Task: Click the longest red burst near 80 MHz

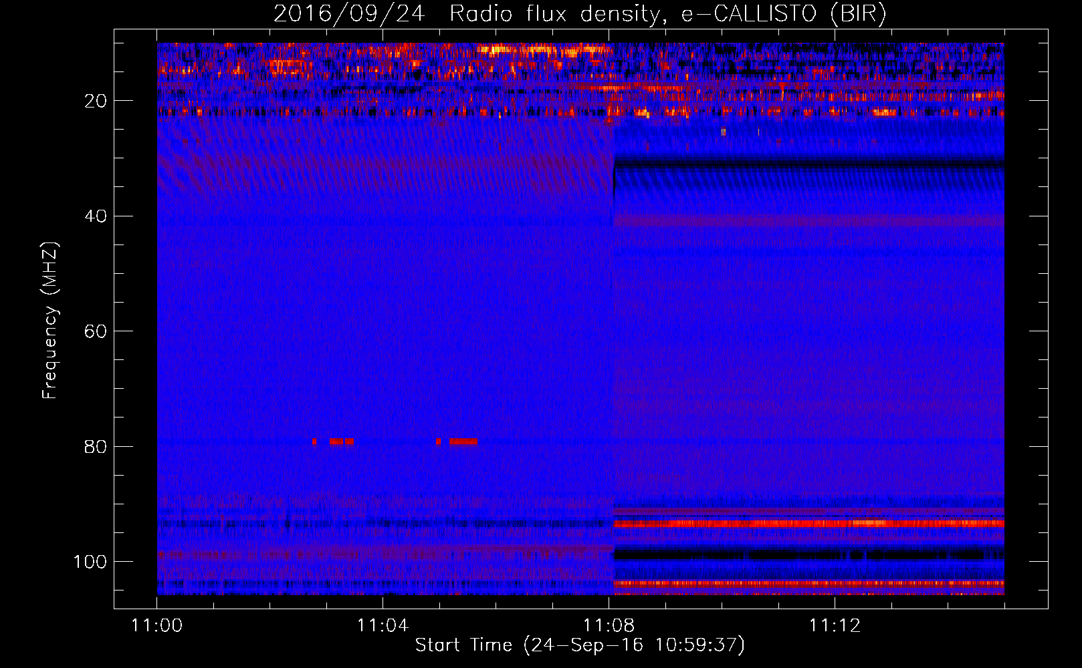Action: pyautogui.click(x=463, y=442)
